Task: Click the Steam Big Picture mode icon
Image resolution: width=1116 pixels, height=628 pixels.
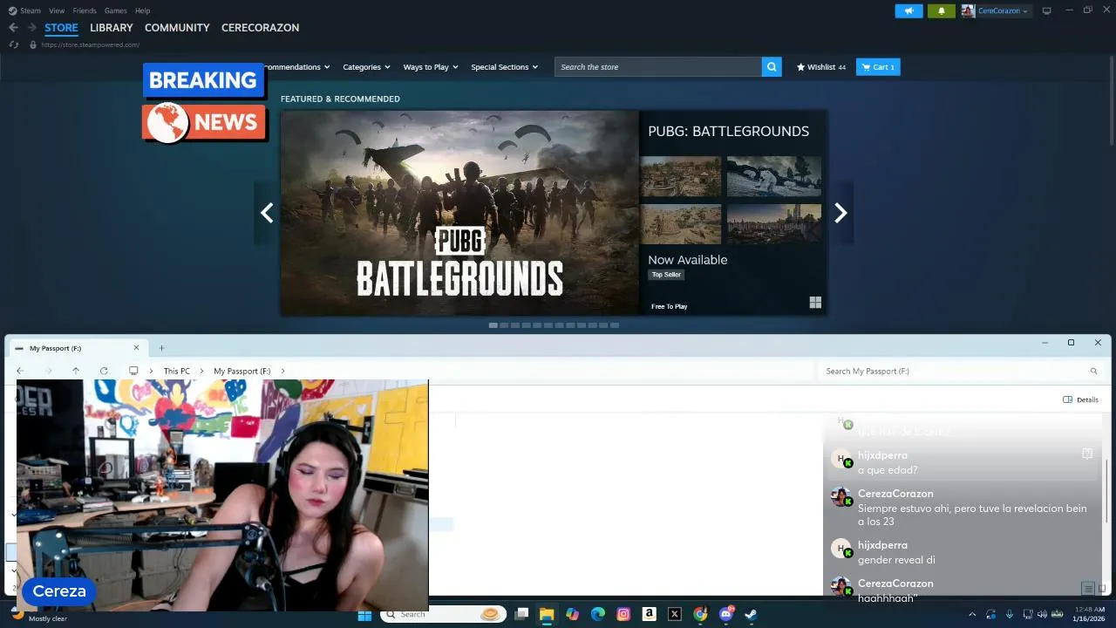Action: tap(1046, 10)
